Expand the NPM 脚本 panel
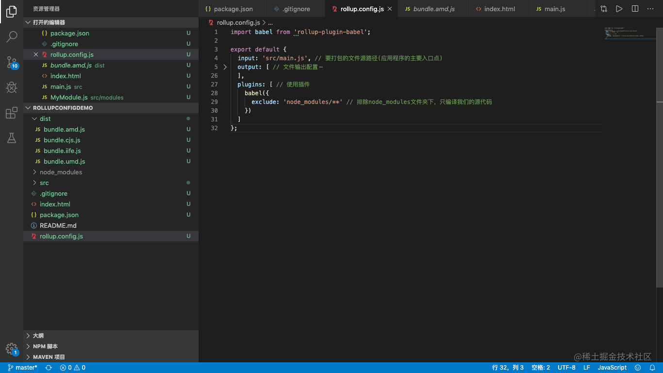The image size is (663, 373). [x=111, y=346]
